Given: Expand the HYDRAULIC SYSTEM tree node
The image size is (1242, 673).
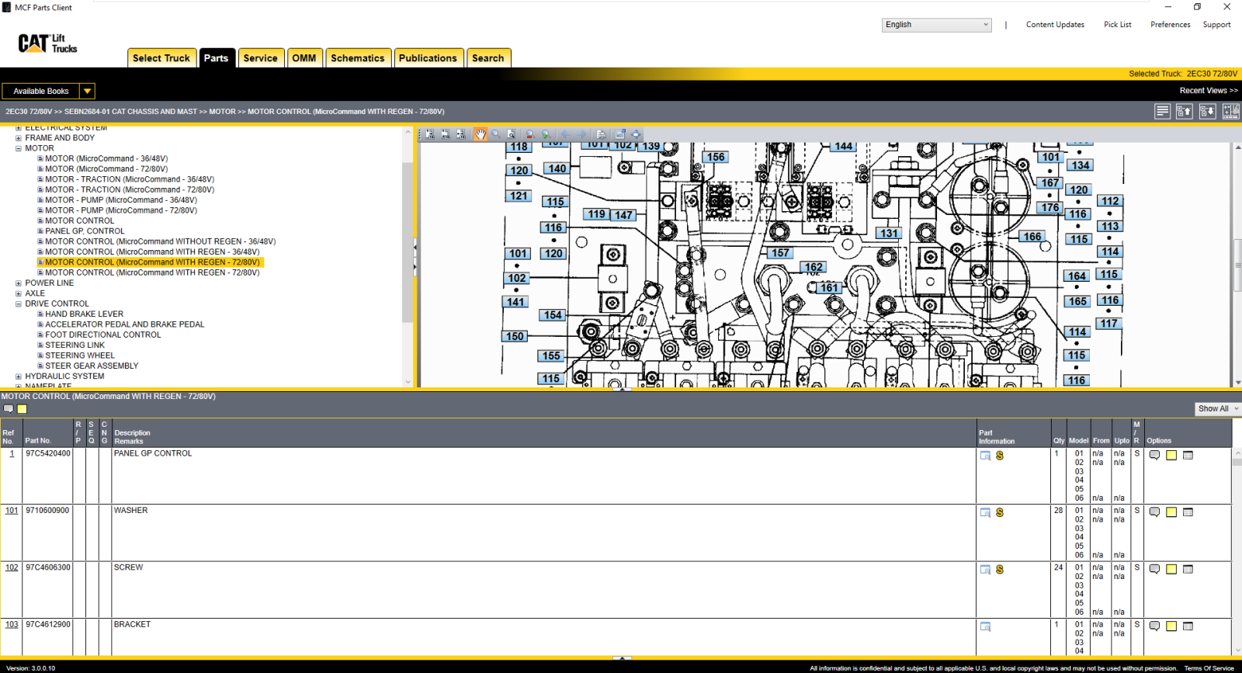Looking at the screenshot, I should click(x=19, y=376).
